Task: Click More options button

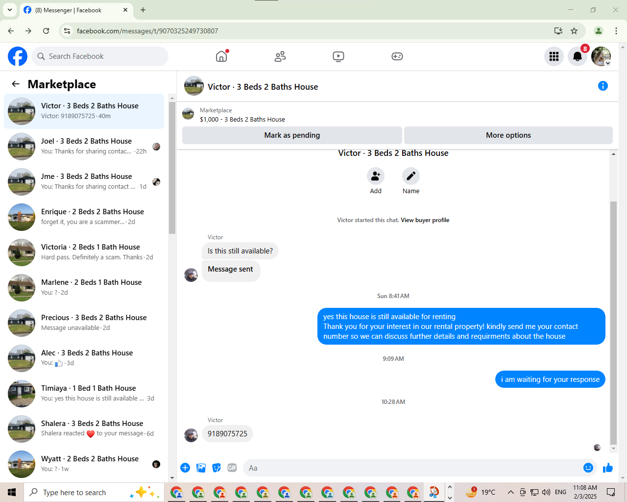Action: point(508,135)
